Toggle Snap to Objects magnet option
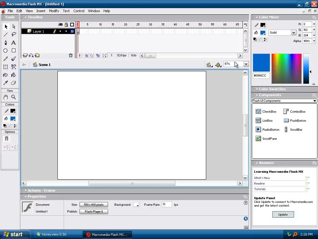Screen dimensions: 318x239 [x=7, y=138]
